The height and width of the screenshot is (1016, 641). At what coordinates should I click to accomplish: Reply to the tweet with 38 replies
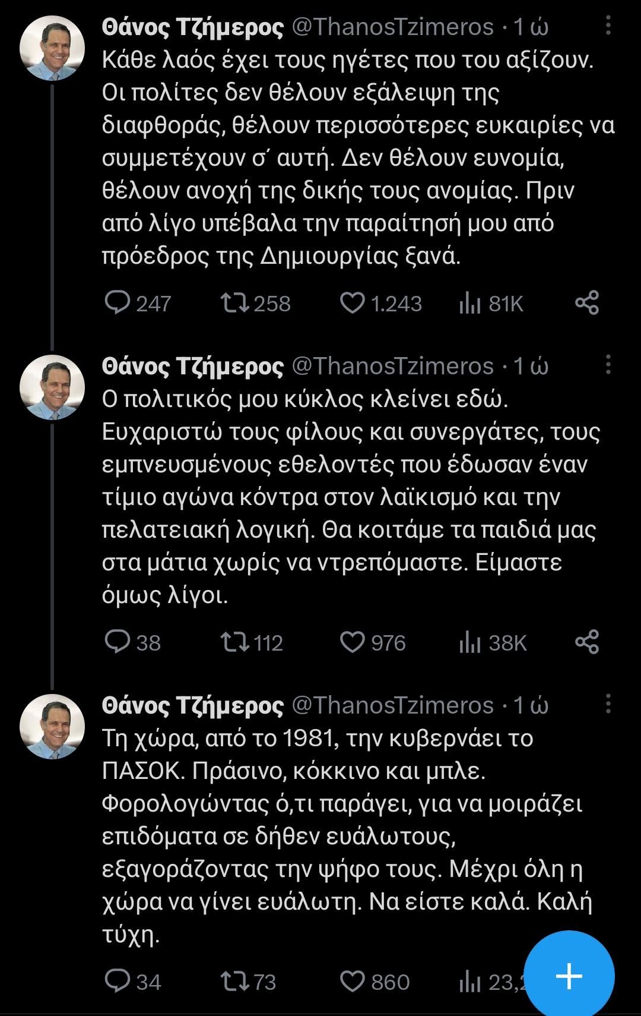click(x=118, y=642)
